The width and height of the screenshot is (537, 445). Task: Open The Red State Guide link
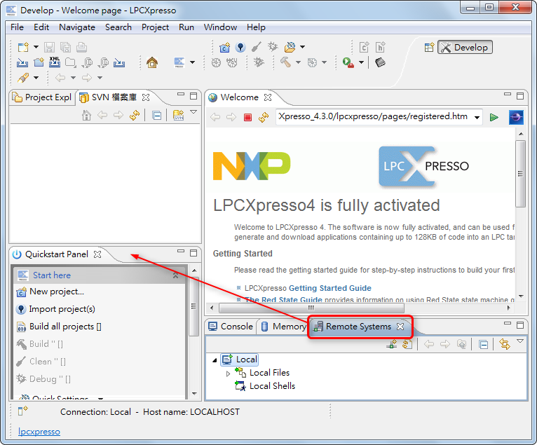(283, 300)
